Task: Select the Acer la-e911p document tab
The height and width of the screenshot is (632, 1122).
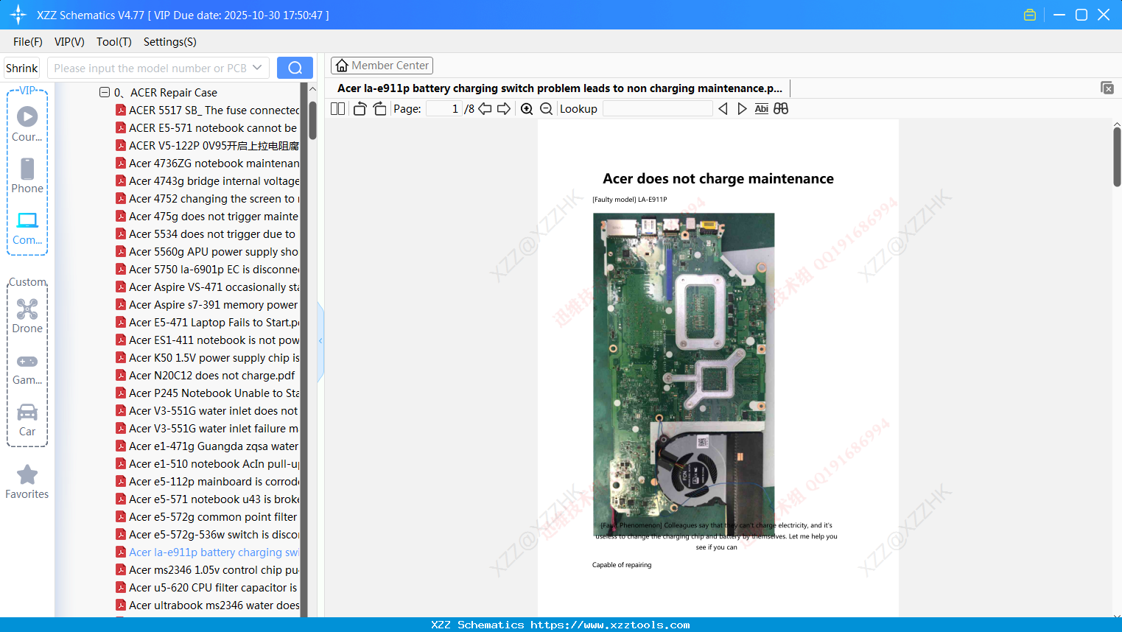Action: pyautogui.click(x=560, y=88)
